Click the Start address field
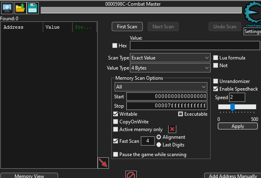The height and width of the screenshot is (178, 261). click(x=167, y=97)
